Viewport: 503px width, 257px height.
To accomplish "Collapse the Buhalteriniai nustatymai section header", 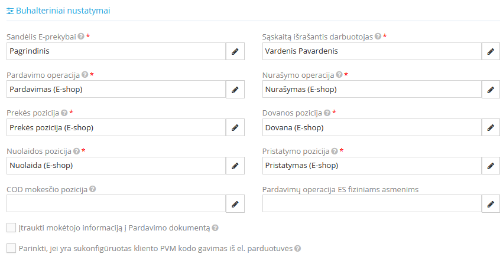I will pos(58,11).
